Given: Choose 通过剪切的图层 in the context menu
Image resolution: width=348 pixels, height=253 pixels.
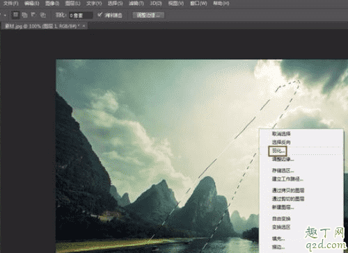Looking at the screenshot, I should point(288,199).
